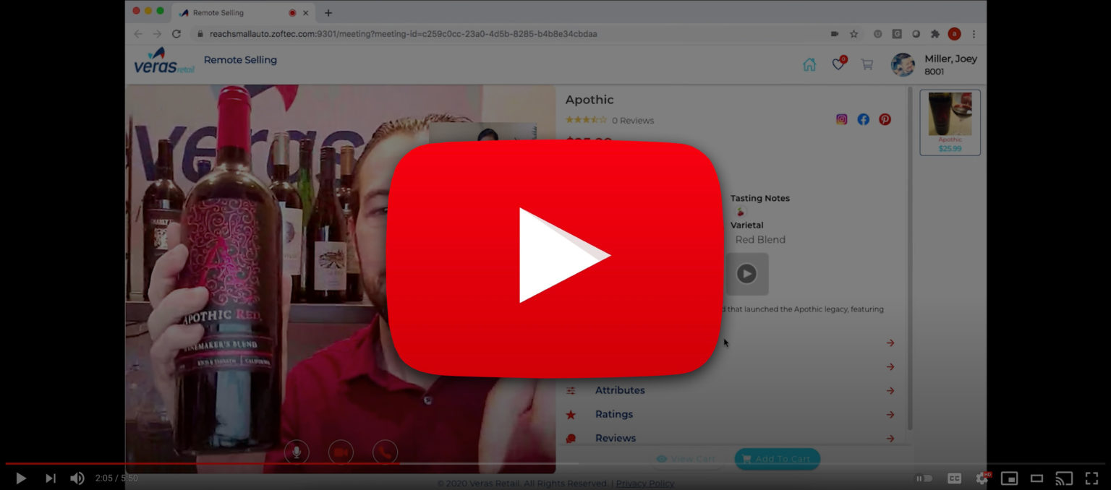Enter full screen mode
The width and height of the screenshot is (1111, 490).
[x=1091, y=478]
